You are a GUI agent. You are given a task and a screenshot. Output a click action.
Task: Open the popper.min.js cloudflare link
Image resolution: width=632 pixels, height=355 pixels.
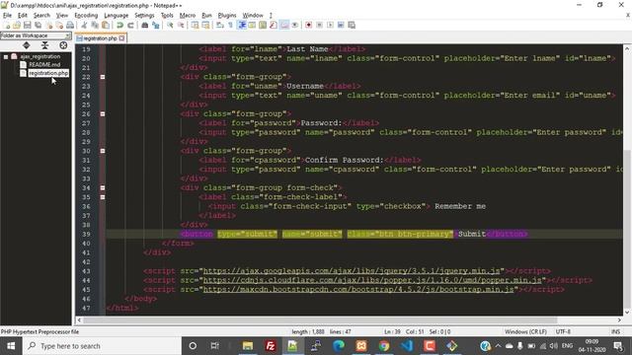(x=371, y=280)
